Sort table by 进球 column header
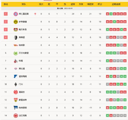 [73, 4]
